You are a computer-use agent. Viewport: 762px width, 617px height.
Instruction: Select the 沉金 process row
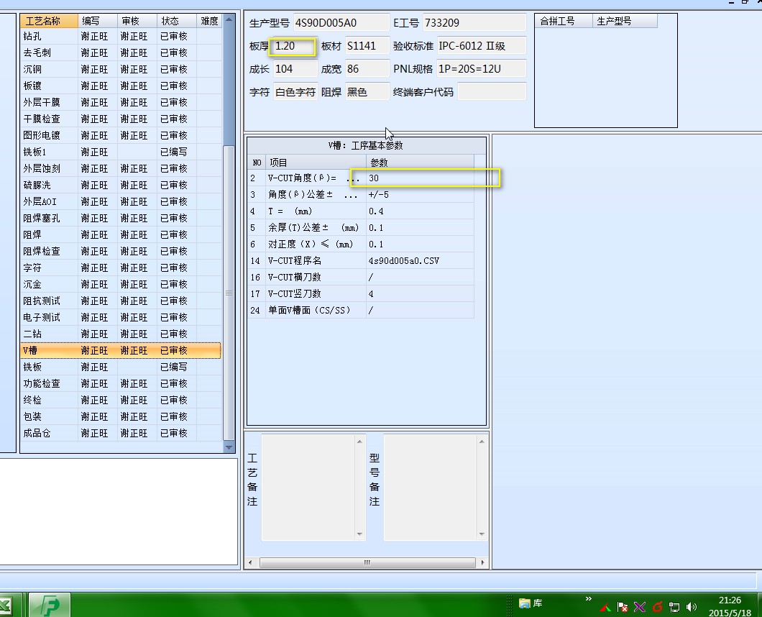[121, 285]
